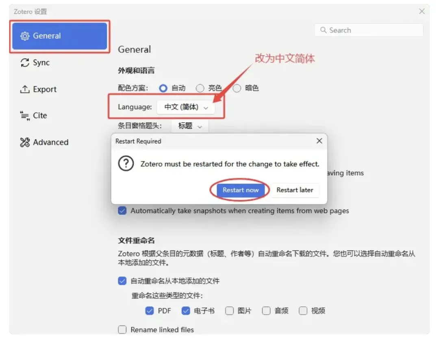Close the Restart Required dialog
This screenshot has height=341, width=439.
[319, 141]
